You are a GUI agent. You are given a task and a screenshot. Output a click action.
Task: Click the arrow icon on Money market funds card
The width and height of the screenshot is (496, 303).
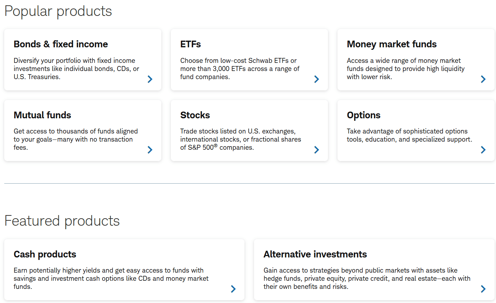click(483, 79)
